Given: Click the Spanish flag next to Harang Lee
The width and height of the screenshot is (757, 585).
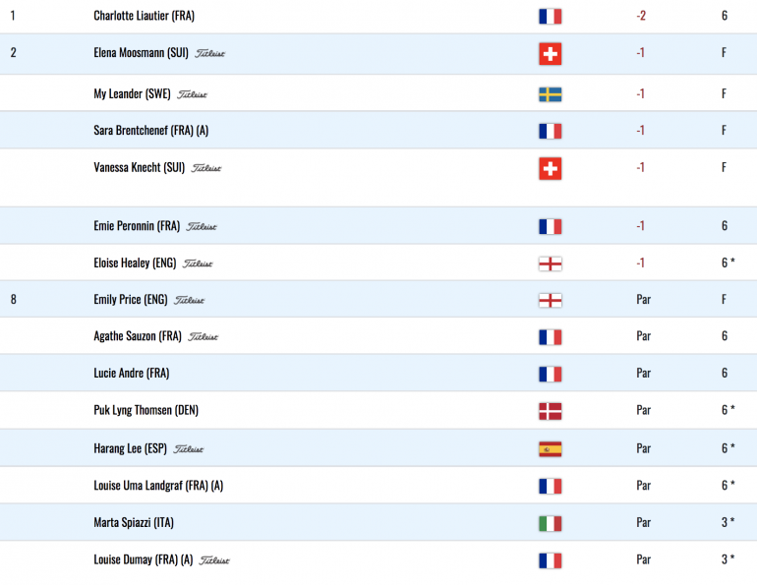Looking at the screenshot, I should (550, 449).
